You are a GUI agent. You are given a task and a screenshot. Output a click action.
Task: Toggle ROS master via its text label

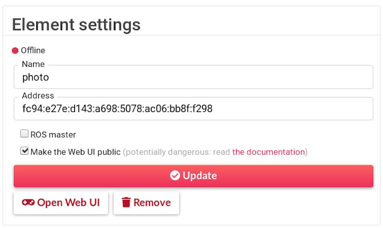(x=53, y=135)
